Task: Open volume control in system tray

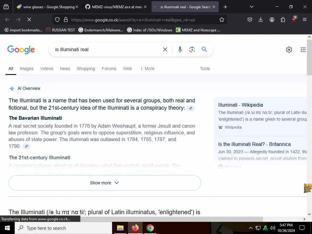Action: point(273,228)
